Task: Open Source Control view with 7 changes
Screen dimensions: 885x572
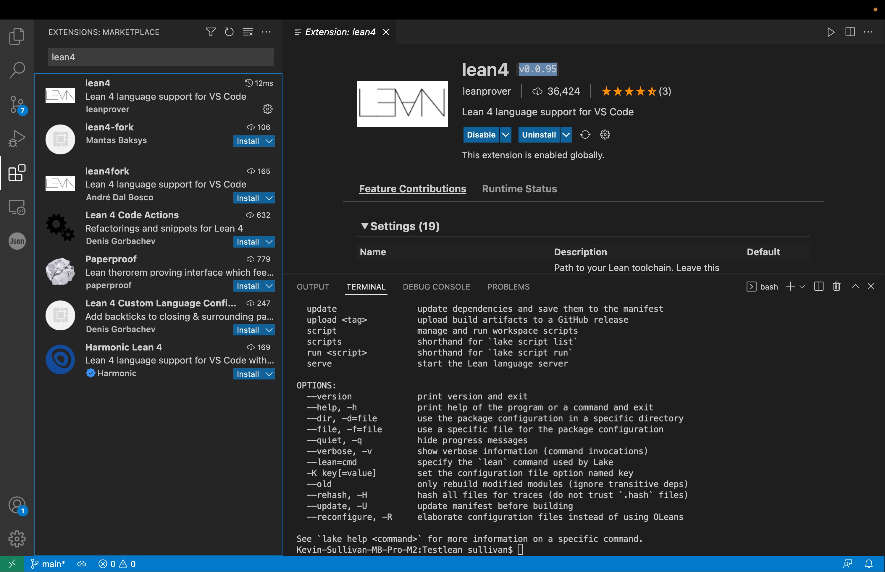Action: (x=17, y=104)
